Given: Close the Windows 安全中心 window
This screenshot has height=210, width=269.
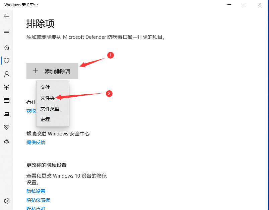Looking at the screenshot, I should point(260,4).
